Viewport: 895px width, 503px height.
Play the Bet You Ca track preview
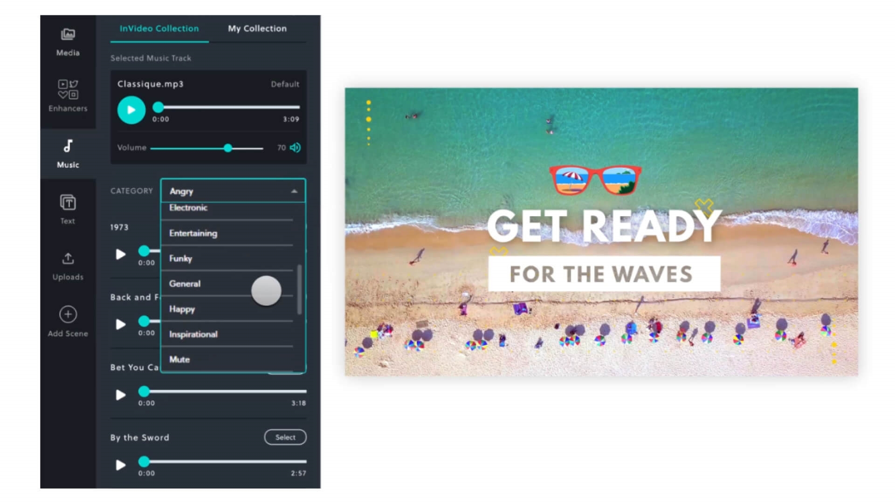pos(120,394)
